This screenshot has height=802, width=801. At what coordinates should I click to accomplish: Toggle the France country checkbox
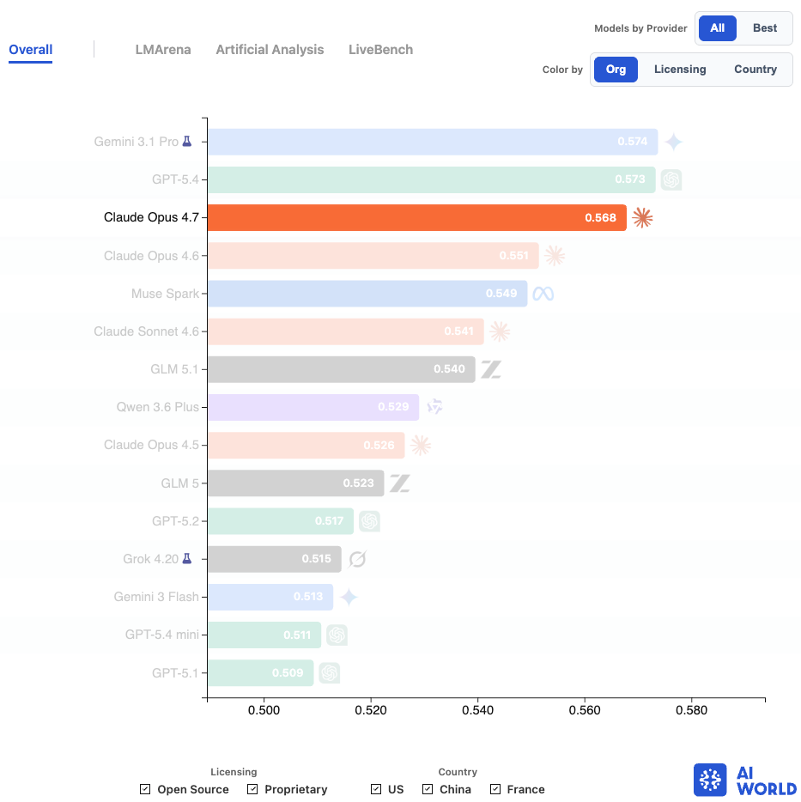[x=495, y=789]
